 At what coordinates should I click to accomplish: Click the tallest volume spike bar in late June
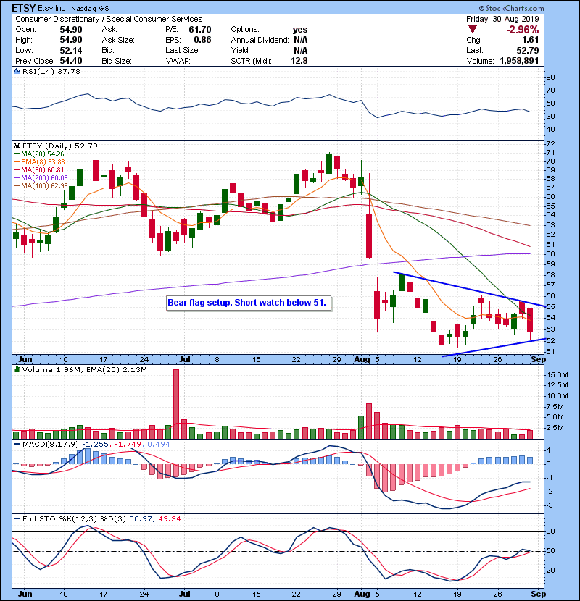176,404
